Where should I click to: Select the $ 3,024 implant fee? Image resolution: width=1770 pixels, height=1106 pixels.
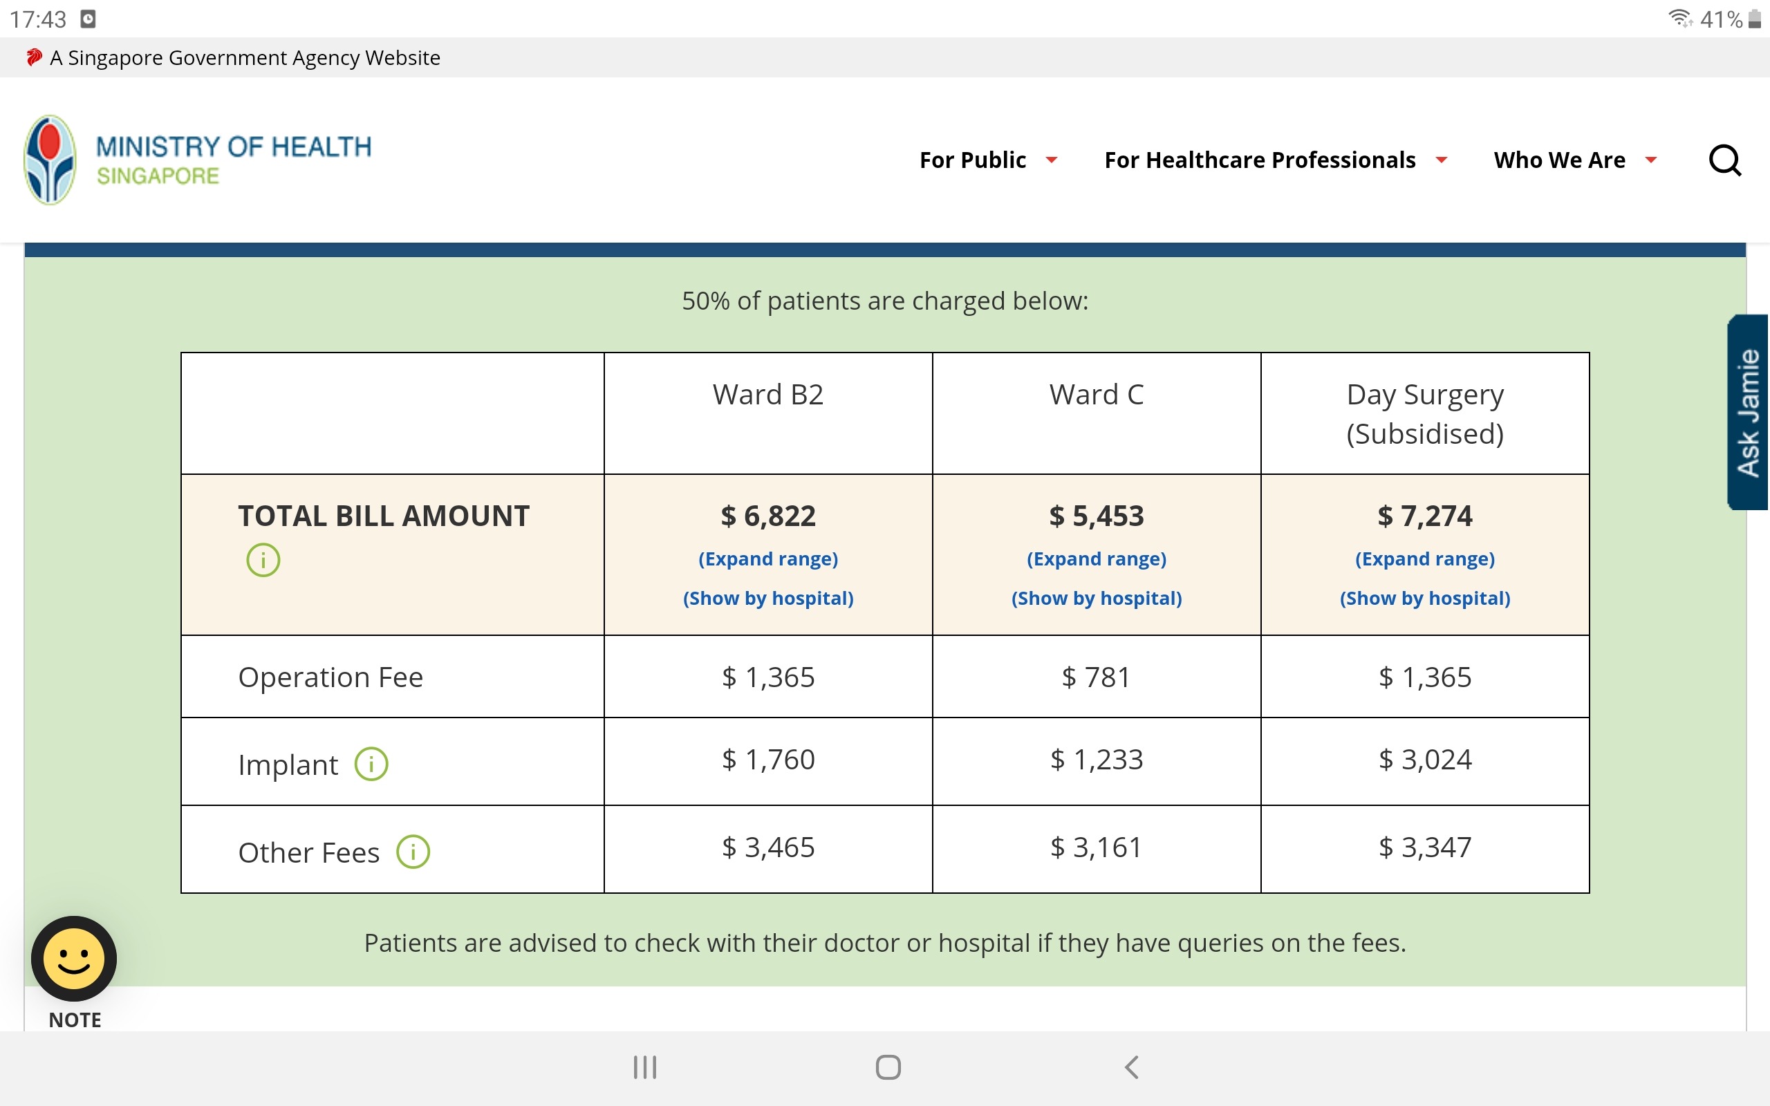click(x=1425, y=760)
